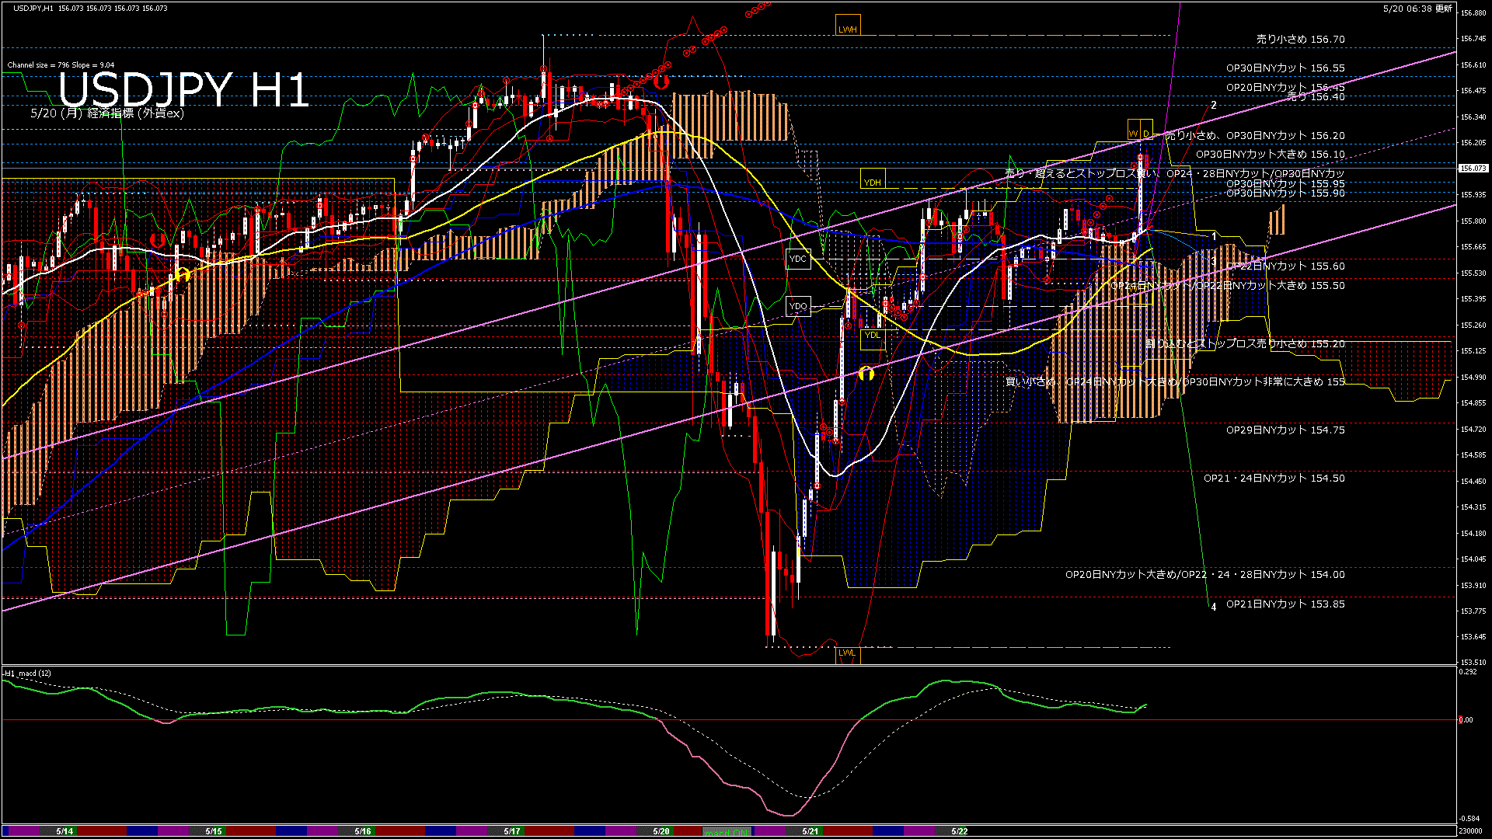Image resolution: width=1492 pixels, height=839 pixels.
Task: Click the MACD scale value -0.584
Action: coord(1469,818)
